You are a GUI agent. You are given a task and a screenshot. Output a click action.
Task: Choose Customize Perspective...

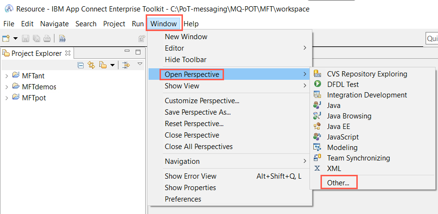(230, 101)
